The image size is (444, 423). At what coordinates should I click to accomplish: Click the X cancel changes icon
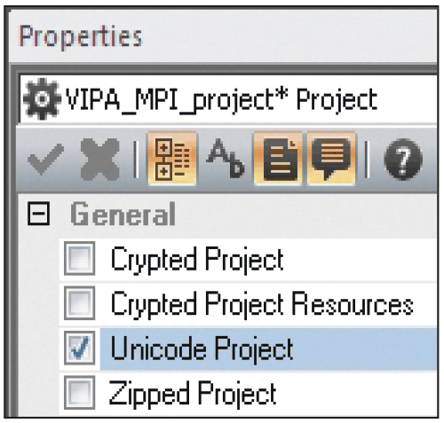(x=99, y=160)
